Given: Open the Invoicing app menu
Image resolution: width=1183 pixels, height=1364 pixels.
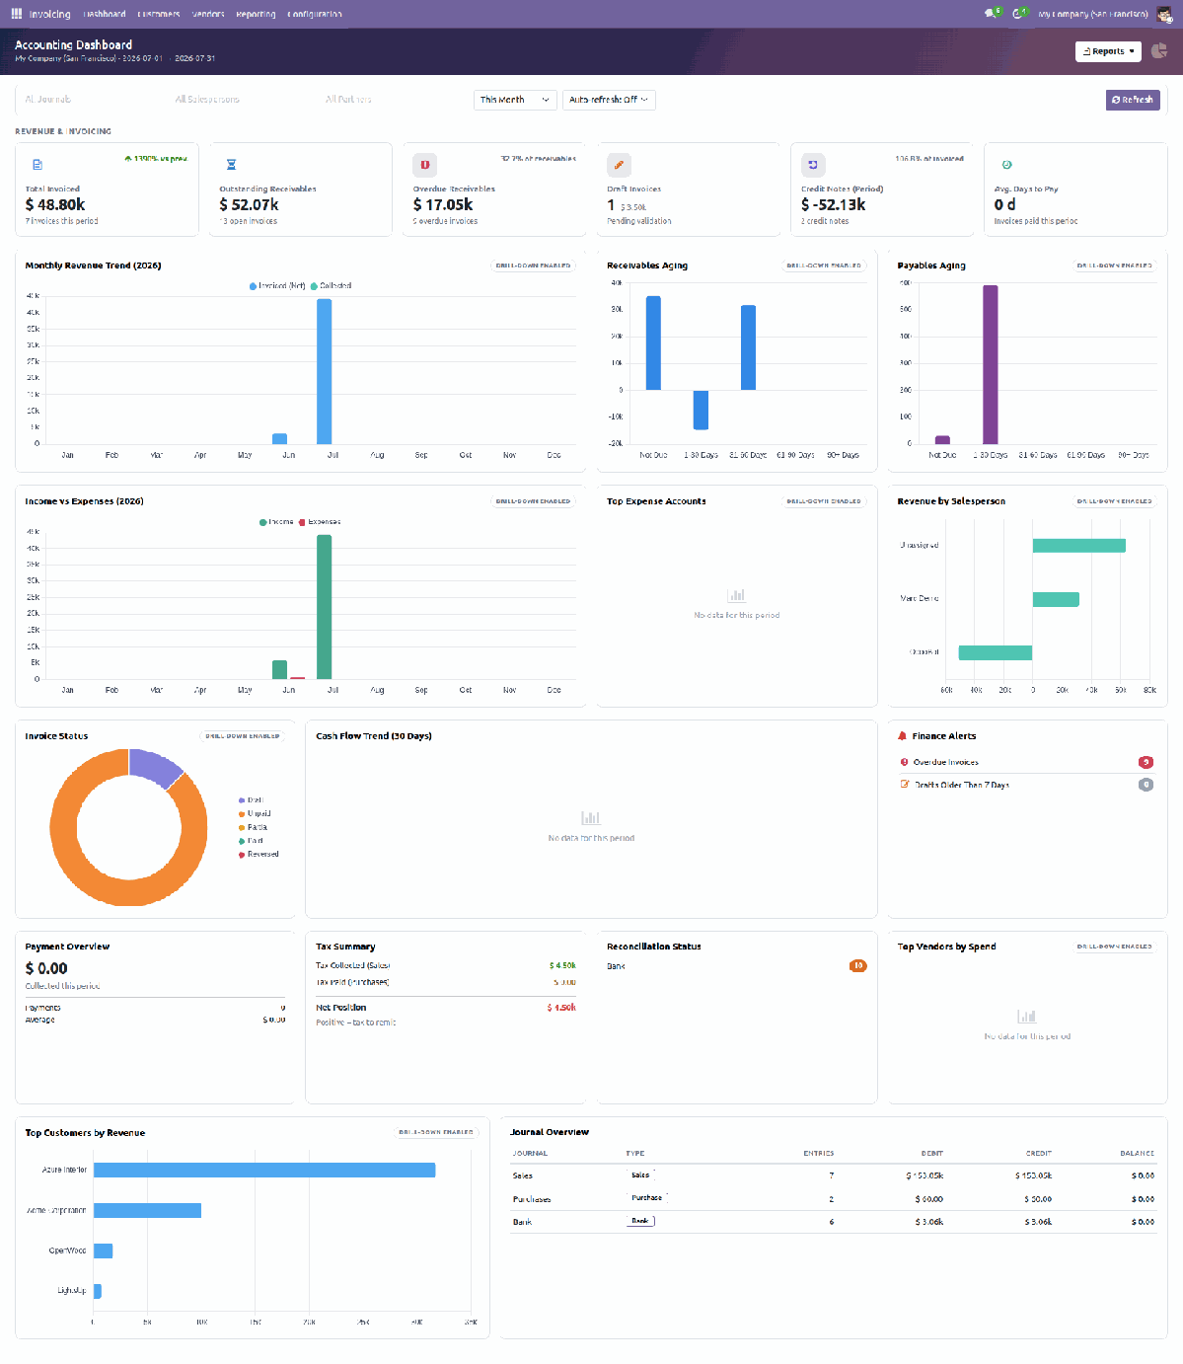Looking at the screenshot, I should (x=49, y=14).
